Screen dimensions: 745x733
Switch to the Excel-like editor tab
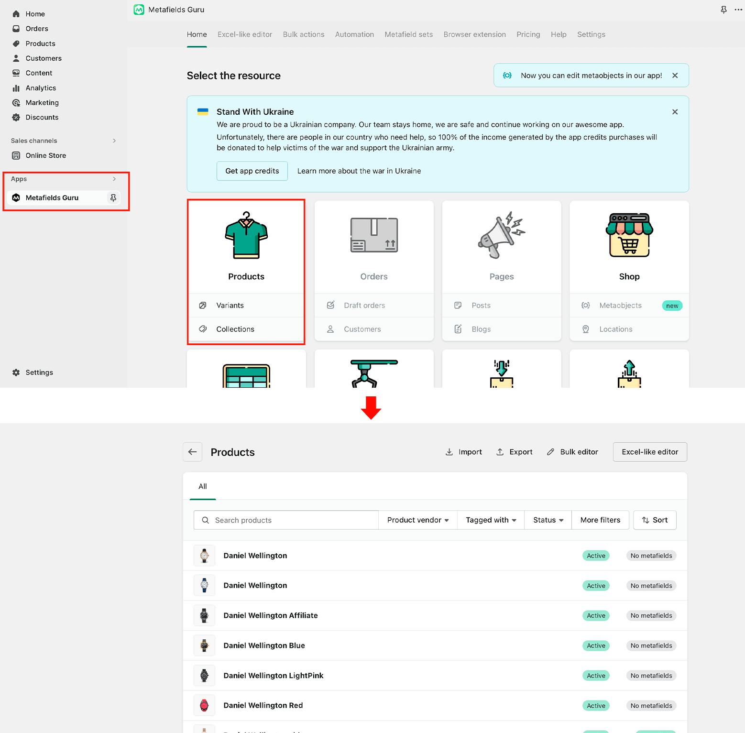point(245,34)
